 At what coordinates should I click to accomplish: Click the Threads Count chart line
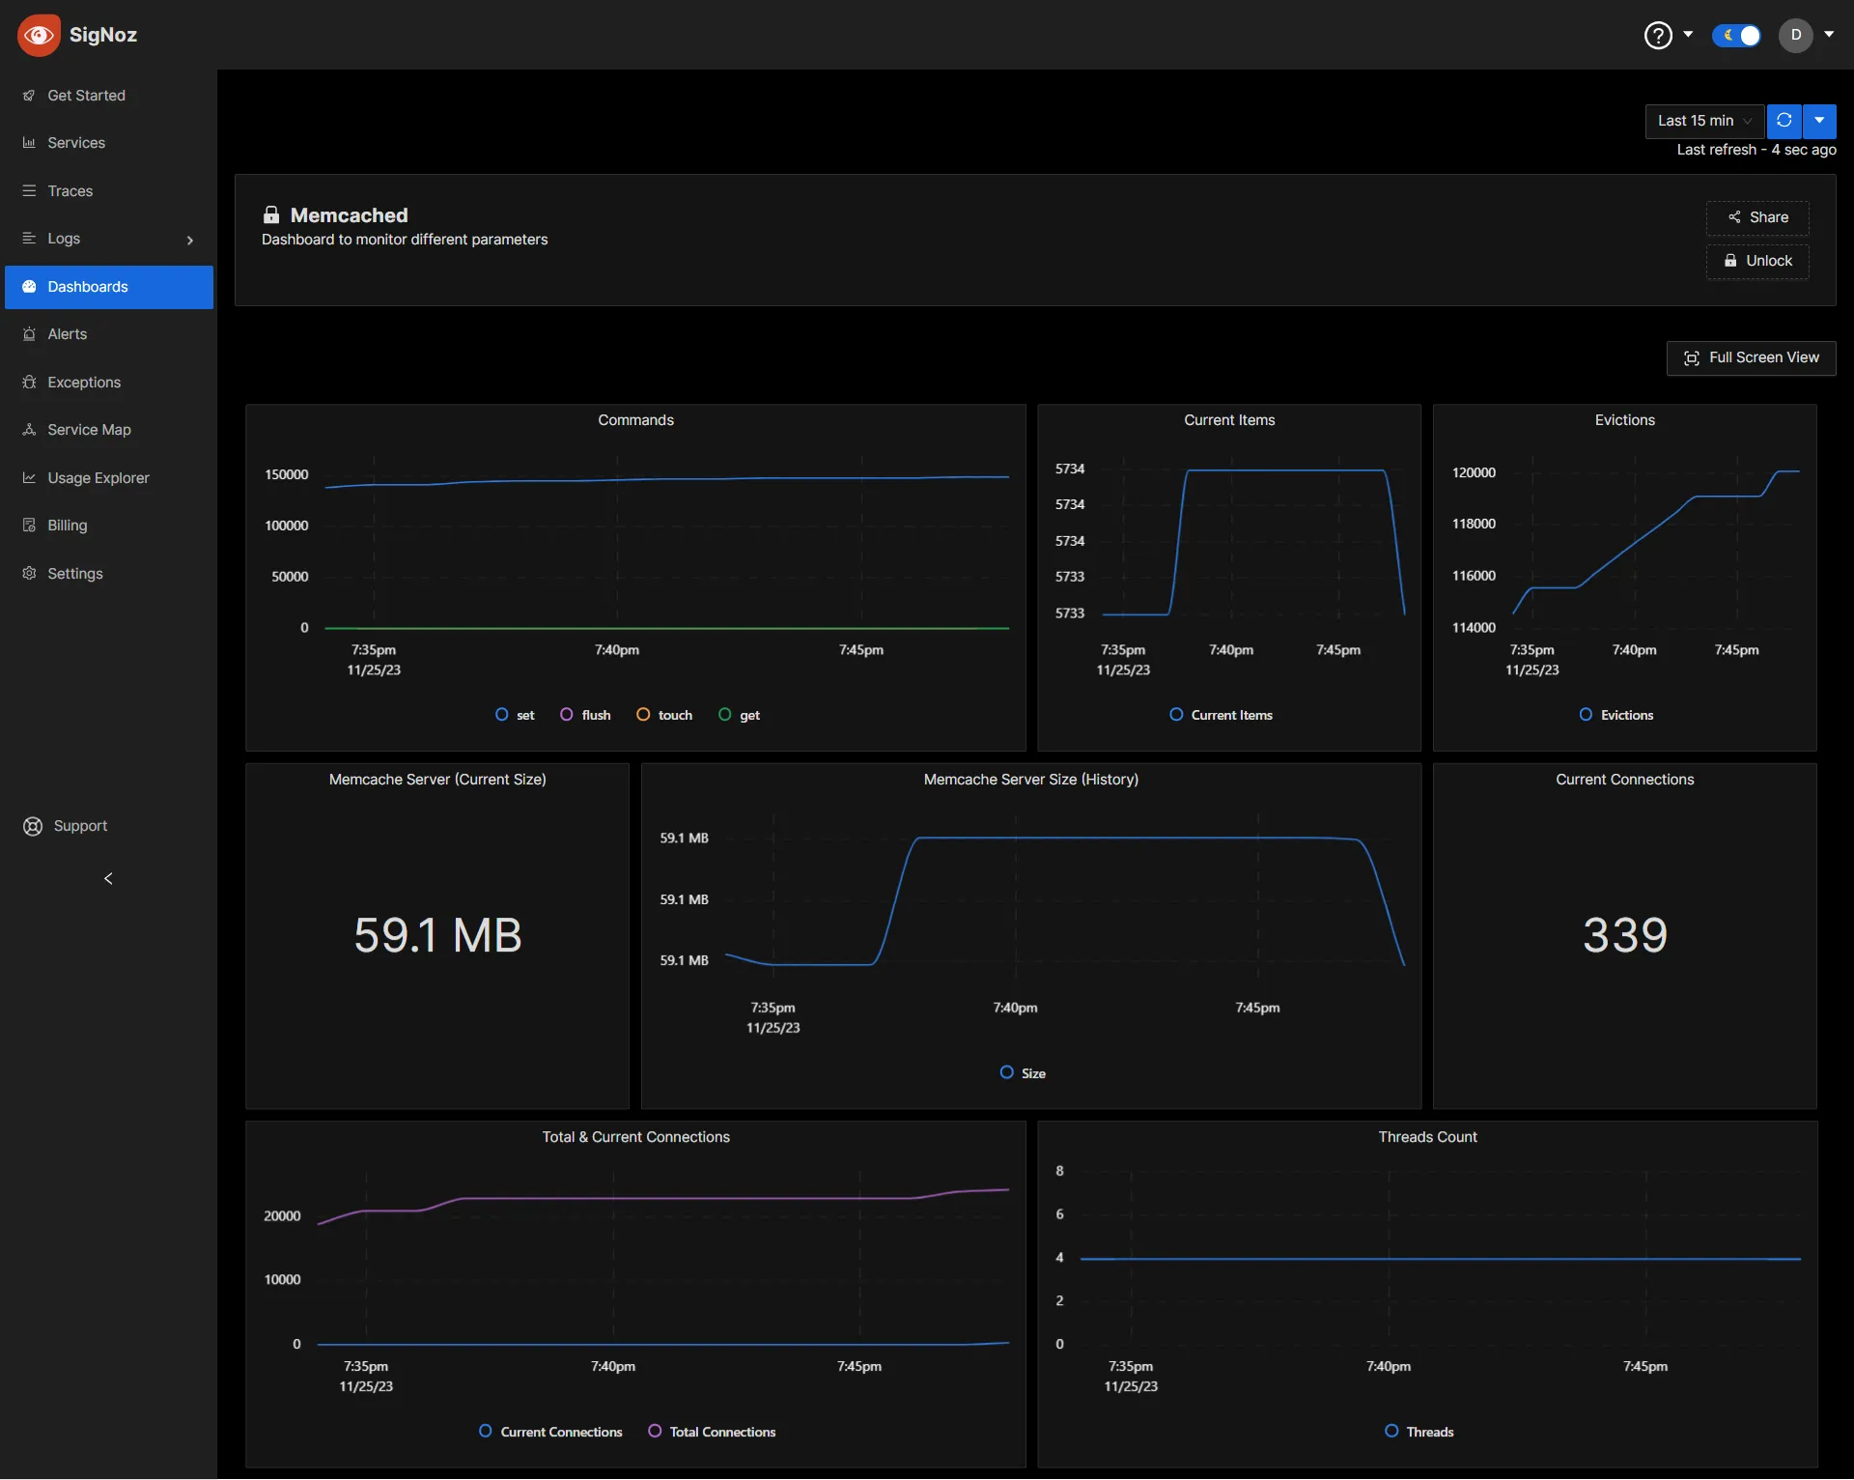tap(1441, 1259)
